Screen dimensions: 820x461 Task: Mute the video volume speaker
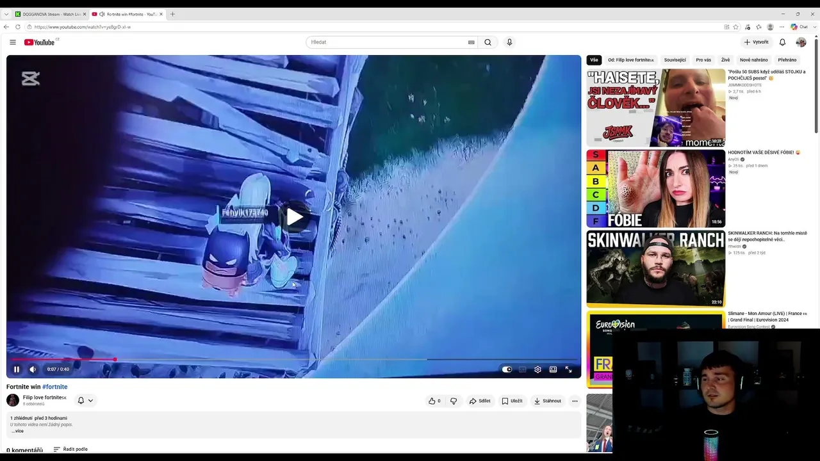coord(33,369)
